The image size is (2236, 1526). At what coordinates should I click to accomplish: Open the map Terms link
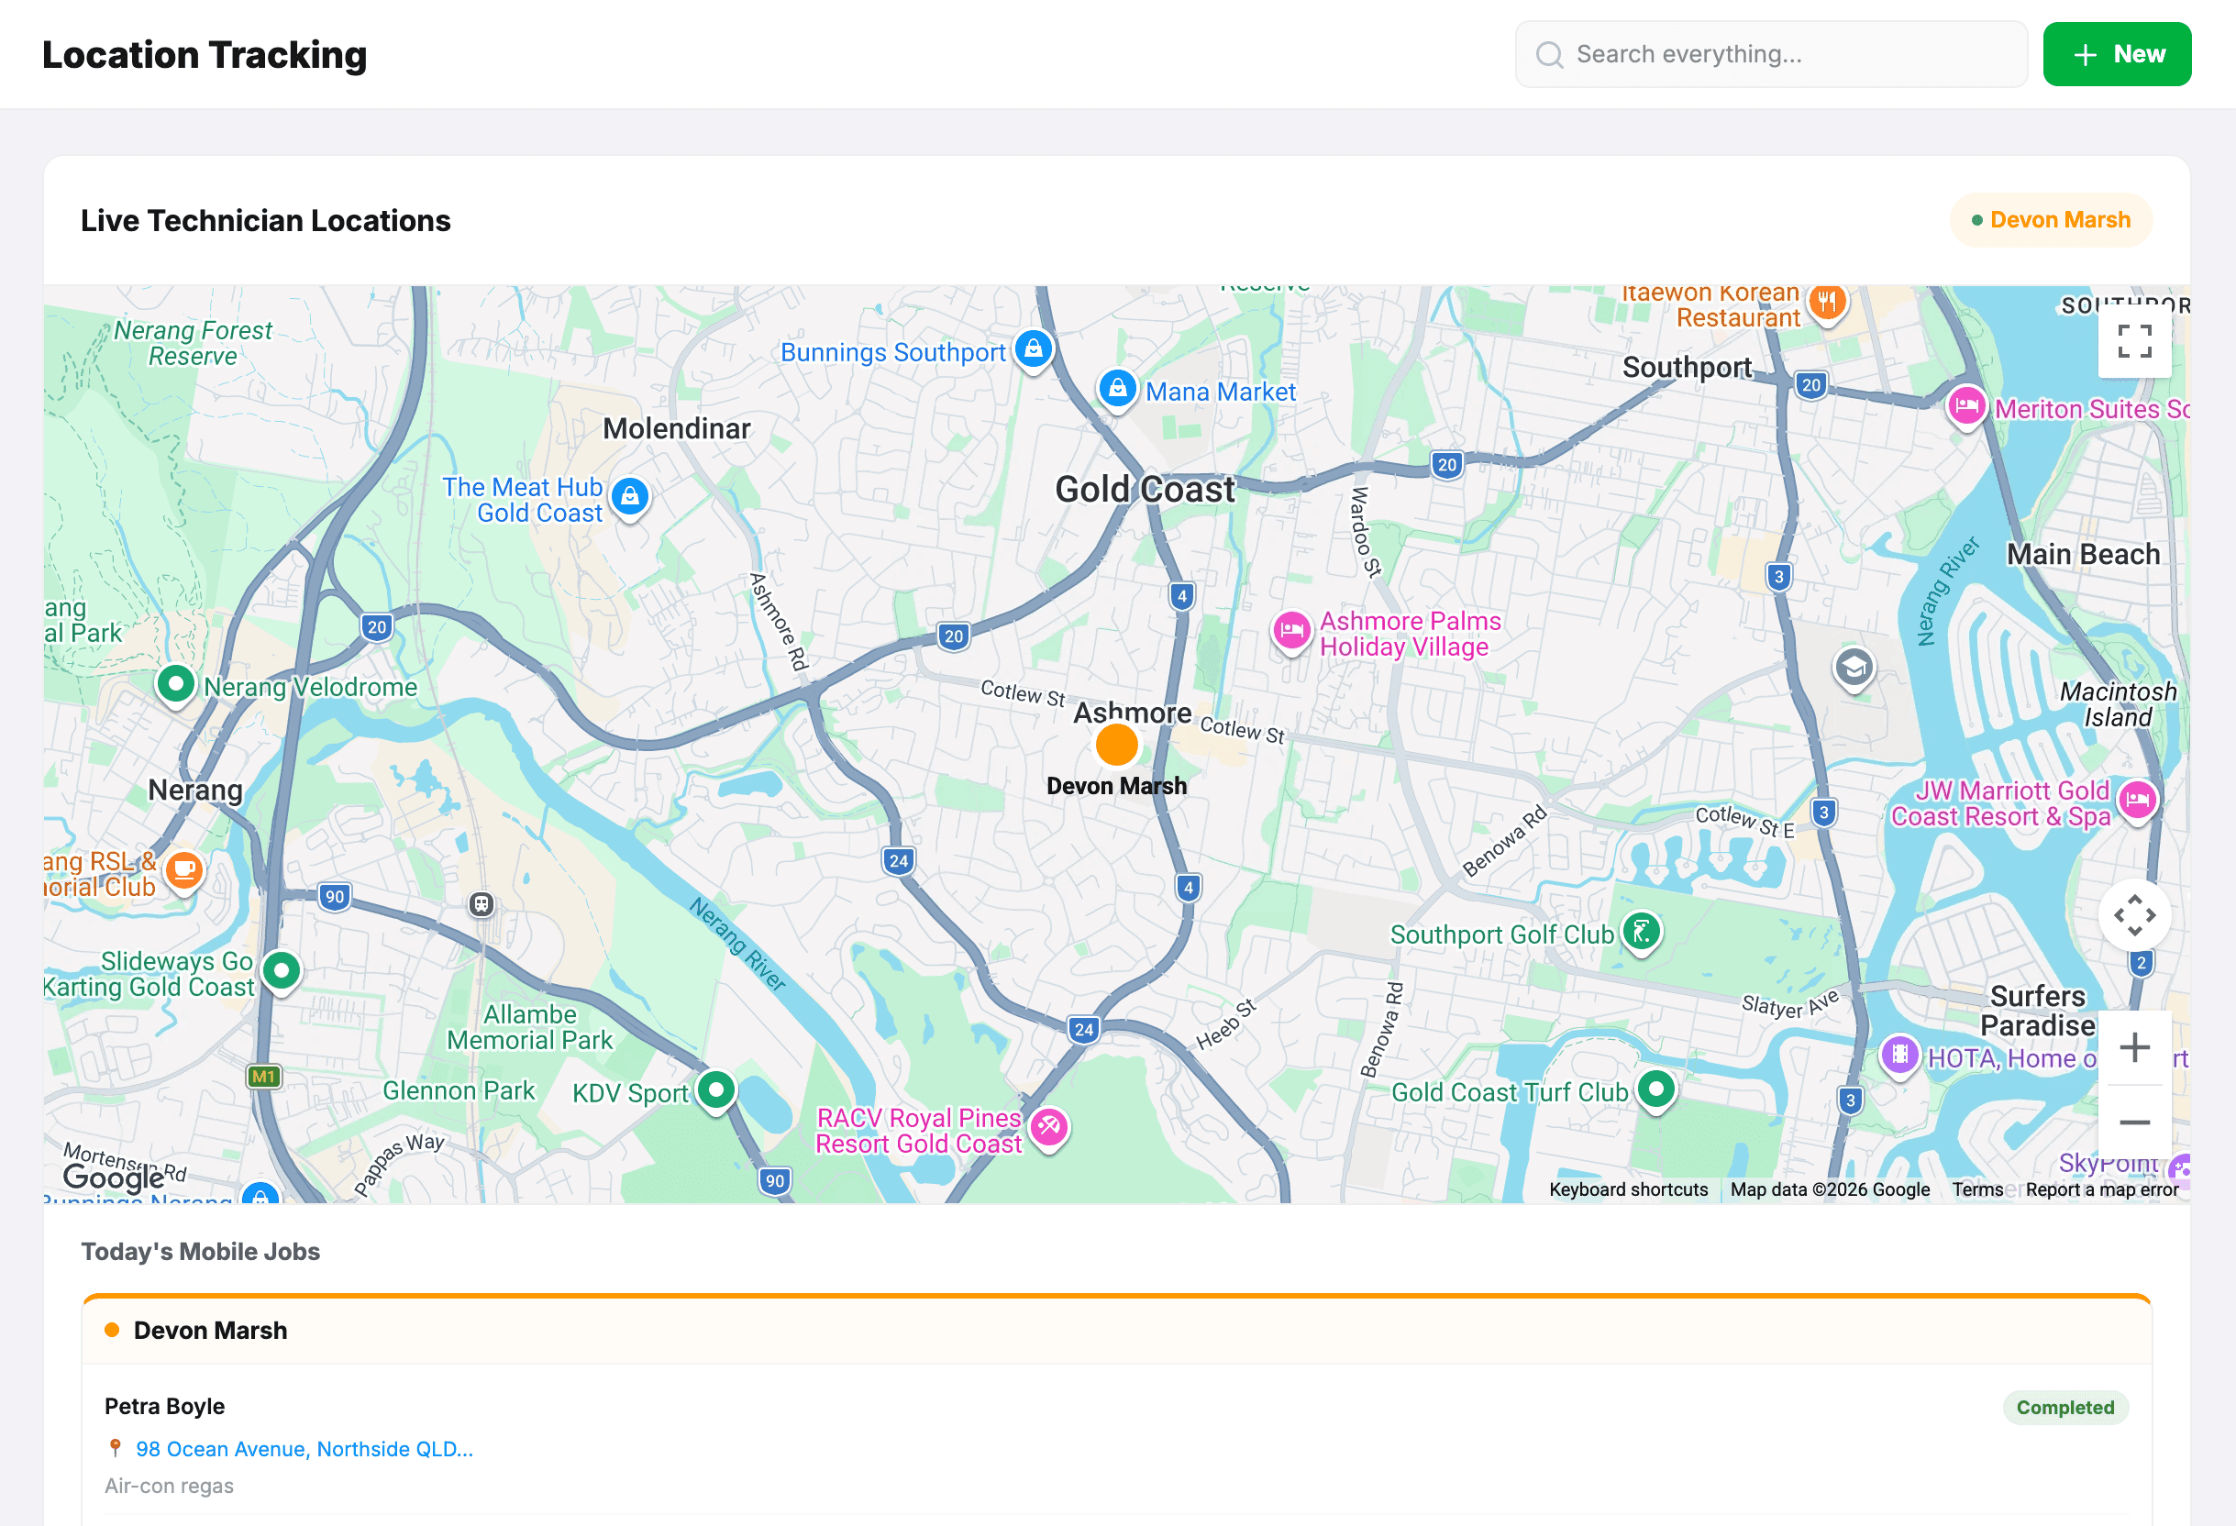click(1977, 1190)
